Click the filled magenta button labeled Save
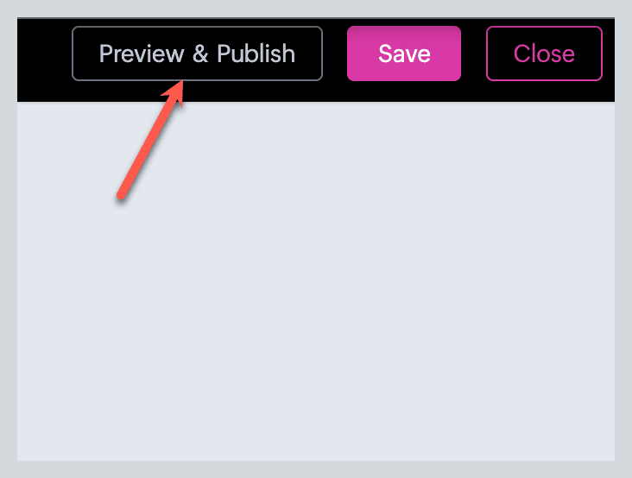 click(404, 53)
